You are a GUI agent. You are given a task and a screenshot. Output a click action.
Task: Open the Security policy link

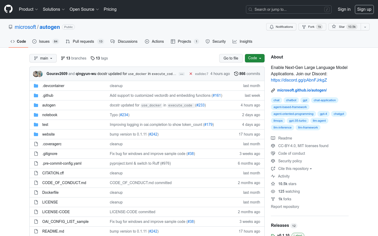click(x=290, y=161)
